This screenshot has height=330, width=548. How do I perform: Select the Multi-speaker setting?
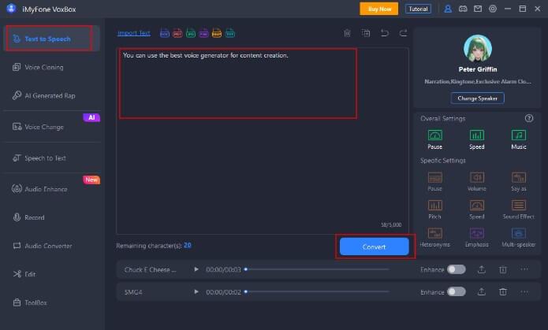click(519, 238)
